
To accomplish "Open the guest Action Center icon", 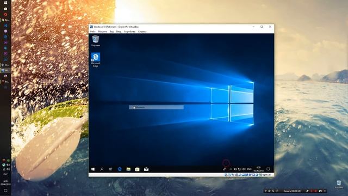I will 268,169.
